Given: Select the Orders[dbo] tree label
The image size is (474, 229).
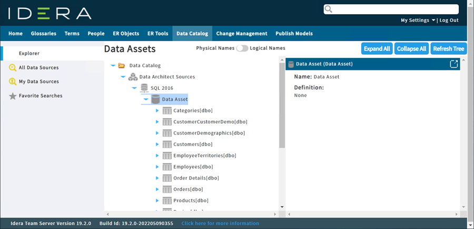Looking at the screenshot, I should (x=188, y=190).
